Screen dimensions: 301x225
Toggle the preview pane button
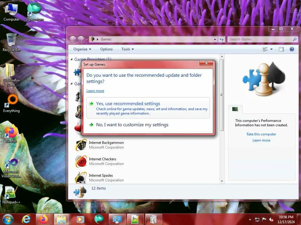281,49
